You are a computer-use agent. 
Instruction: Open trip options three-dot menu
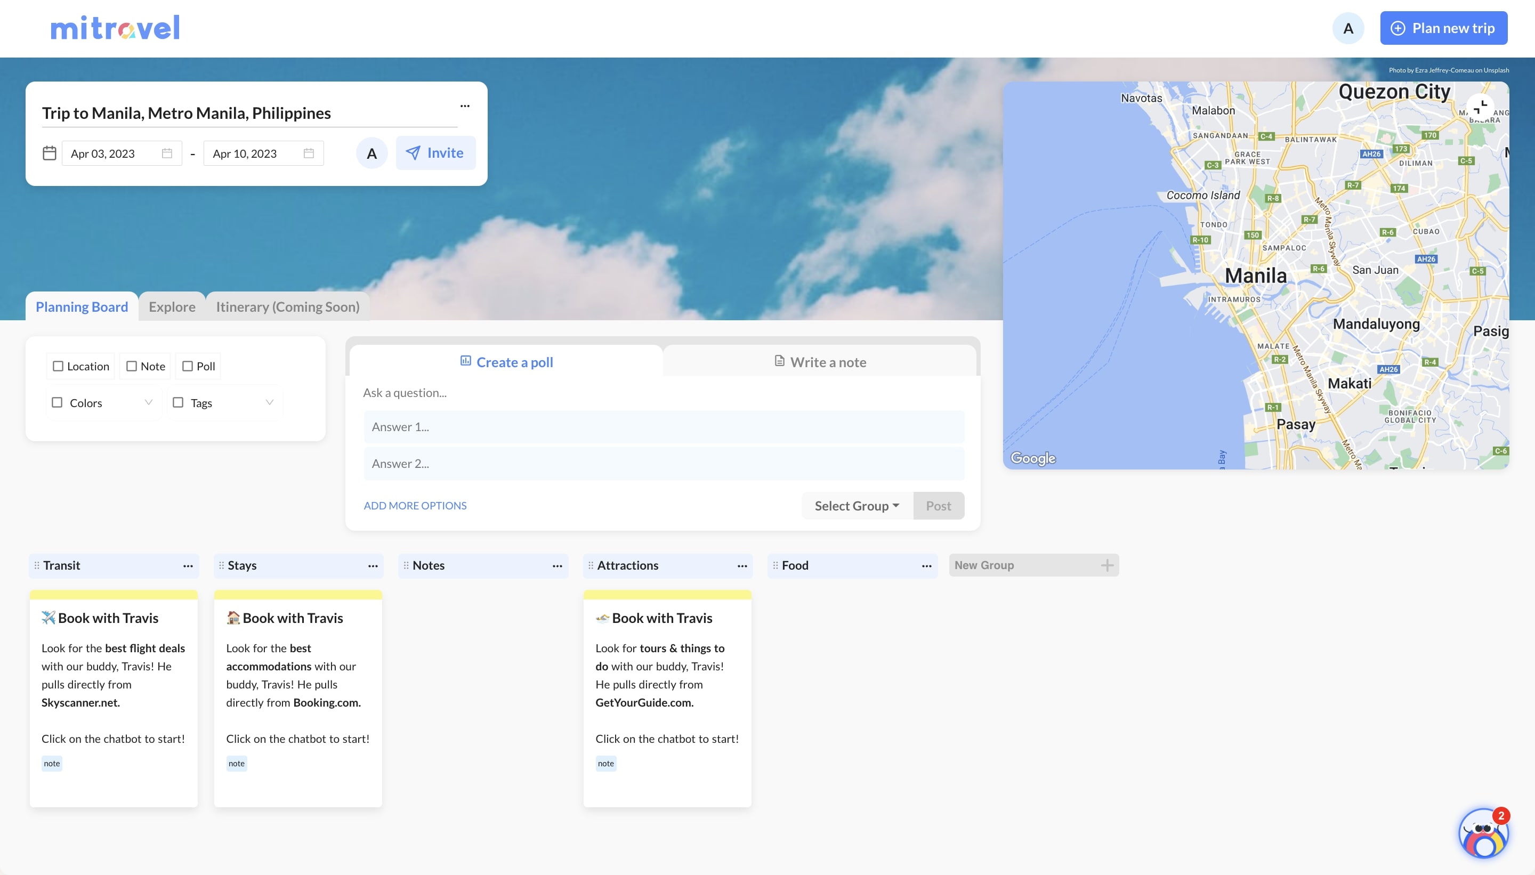pos(465,106)
